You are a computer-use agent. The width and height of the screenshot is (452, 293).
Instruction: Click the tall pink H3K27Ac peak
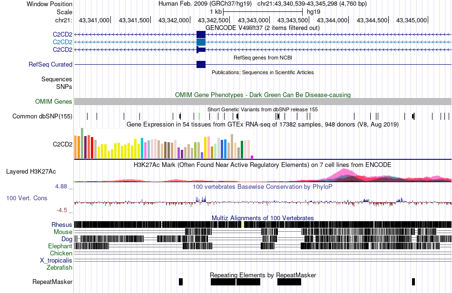[344, 175]
